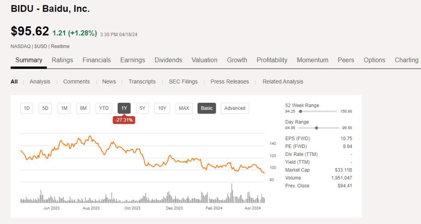This screenshot has height=224, width=421.
Task: Click the Market Cap value $33.11B
Action: [343, 170]
